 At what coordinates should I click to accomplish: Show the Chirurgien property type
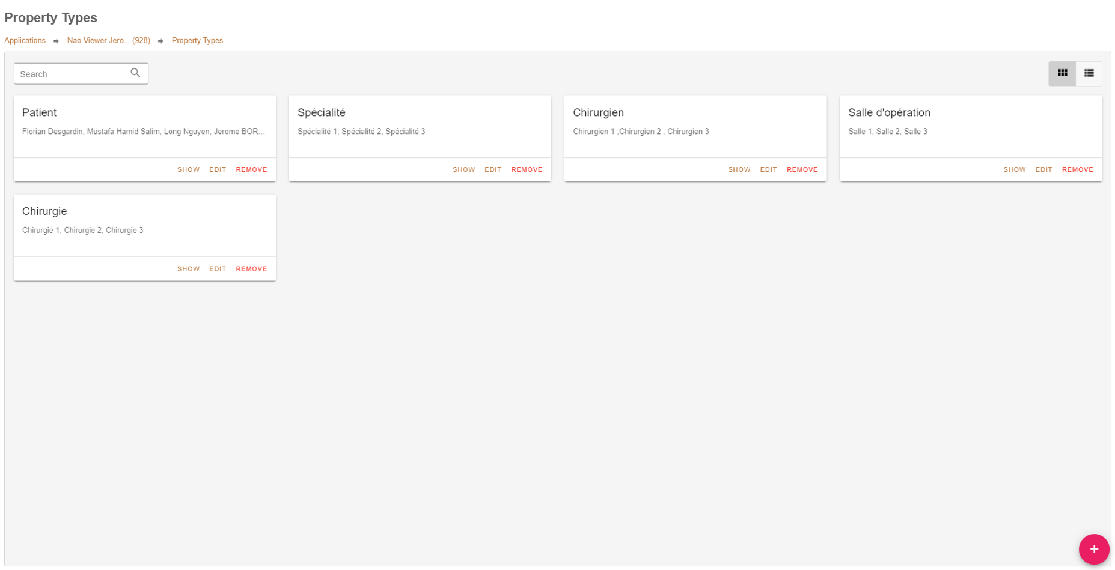point(739,169)
